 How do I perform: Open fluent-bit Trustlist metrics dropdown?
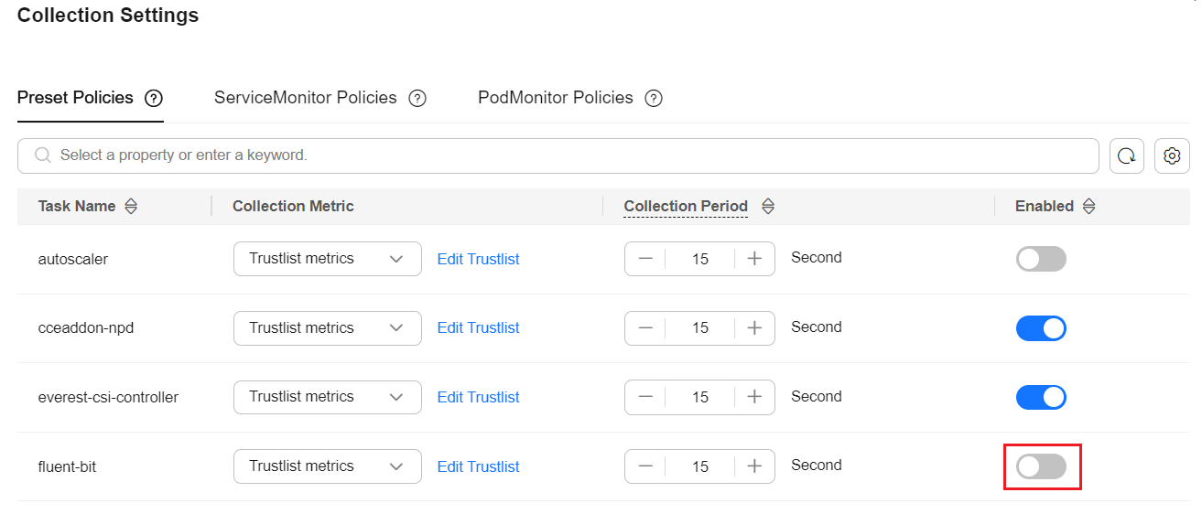click(x=328, y=466)
